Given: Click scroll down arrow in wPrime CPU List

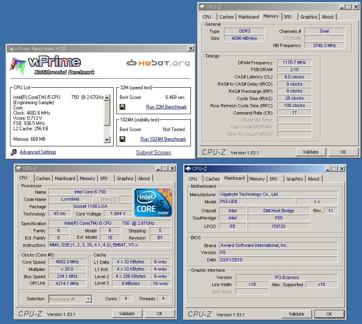Looking at the screenshot, I should pos(107,139).
